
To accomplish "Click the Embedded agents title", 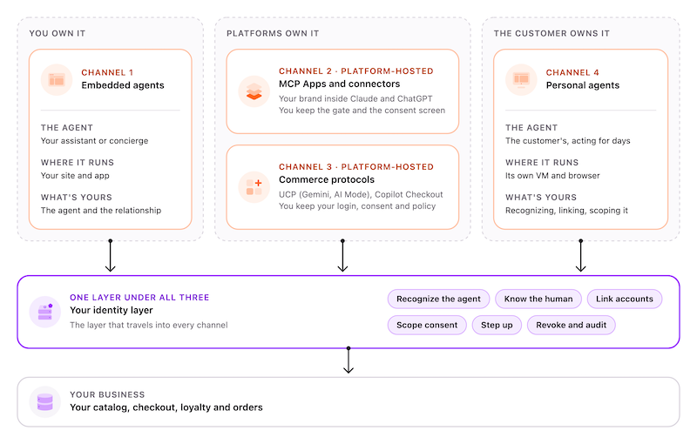I will (123, 85).
